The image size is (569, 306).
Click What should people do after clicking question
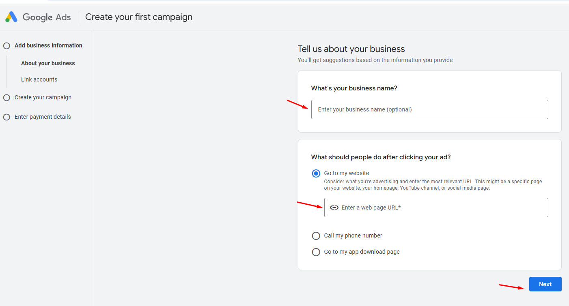point(381,157)
